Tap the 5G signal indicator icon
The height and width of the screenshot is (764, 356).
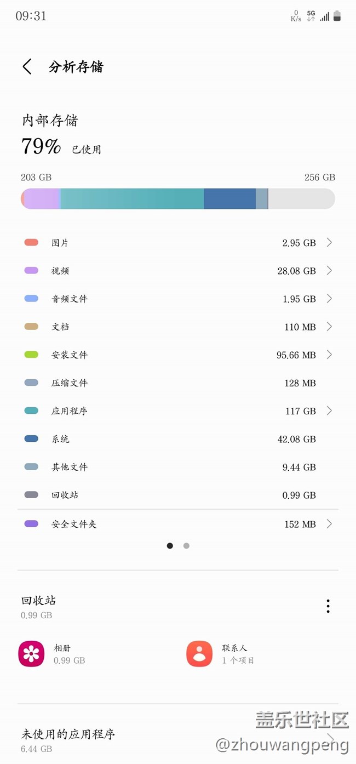311,15
